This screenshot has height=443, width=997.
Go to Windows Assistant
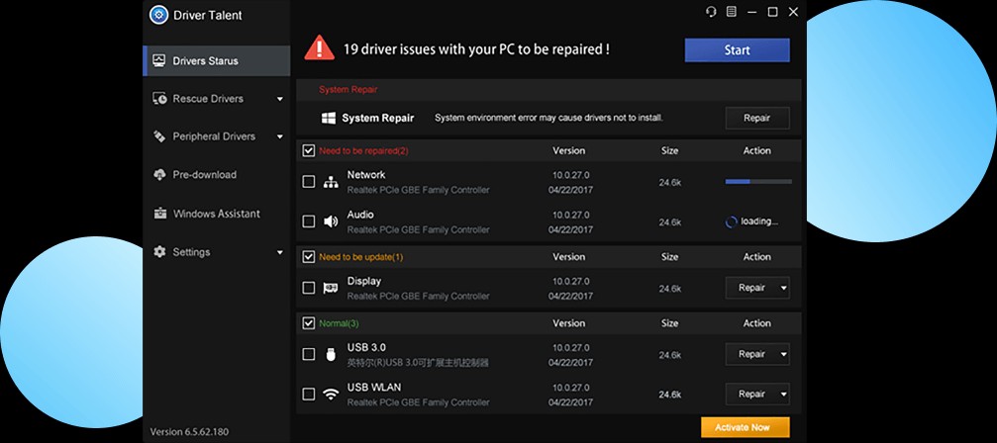[x=216, y=214]
